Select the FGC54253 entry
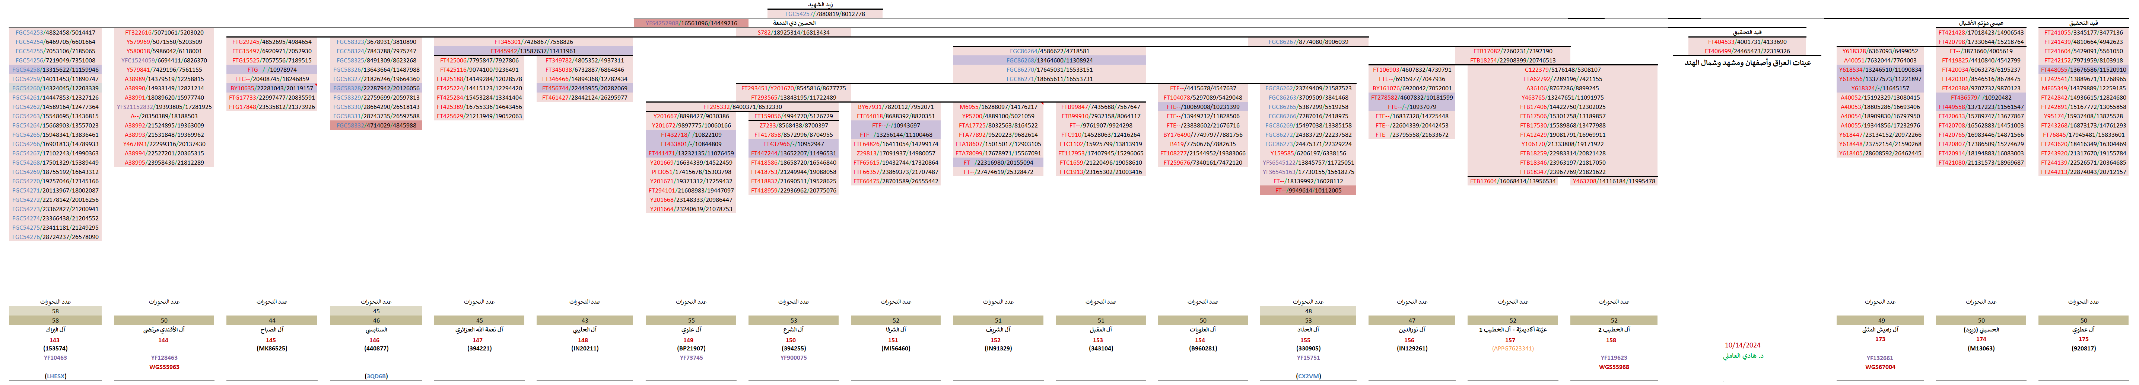This screenshot has width=2139, height=385. 55,33
